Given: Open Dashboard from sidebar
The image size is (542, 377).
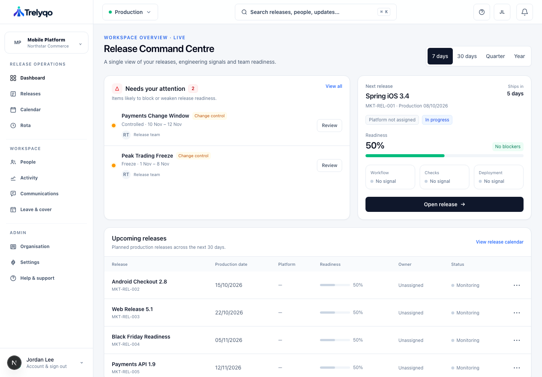Looking at the screenshot, I should [x=47, y=78].
